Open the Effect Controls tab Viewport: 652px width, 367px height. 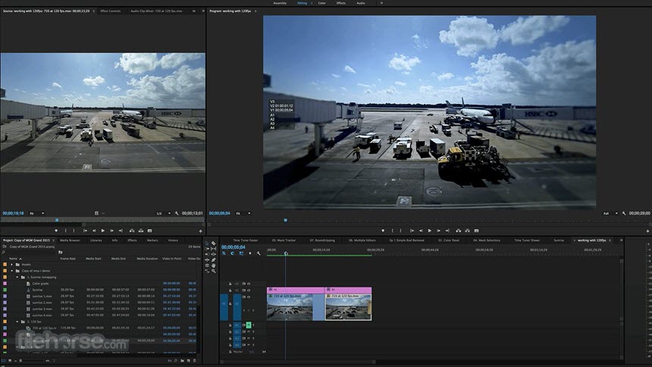111,11
